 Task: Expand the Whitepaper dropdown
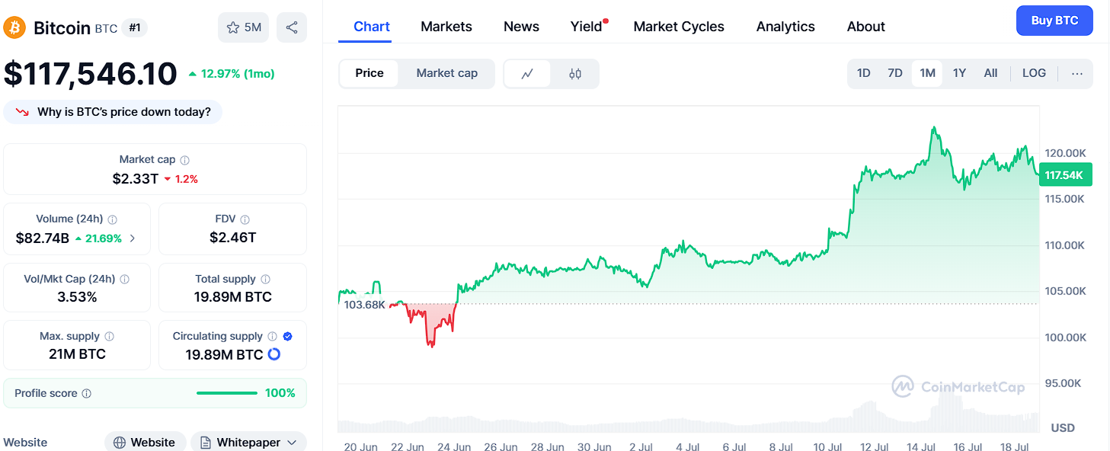[248, 442]
